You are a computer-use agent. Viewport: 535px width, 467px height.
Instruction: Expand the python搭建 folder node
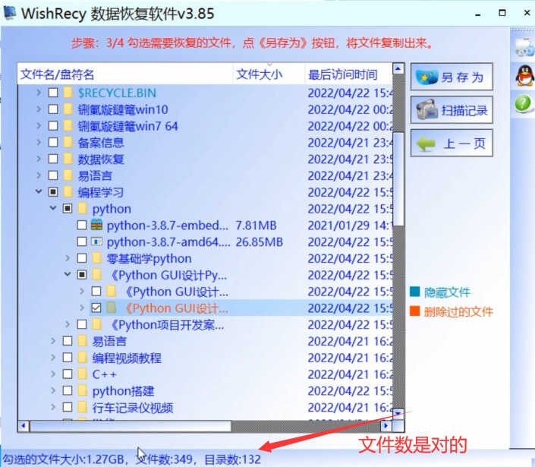click(x=53, y=390)
